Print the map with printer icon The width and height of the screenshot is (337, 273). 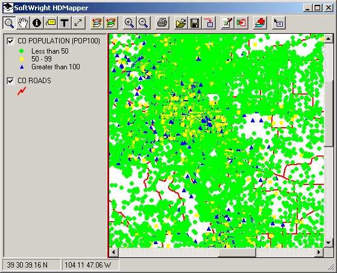[162, 23]
